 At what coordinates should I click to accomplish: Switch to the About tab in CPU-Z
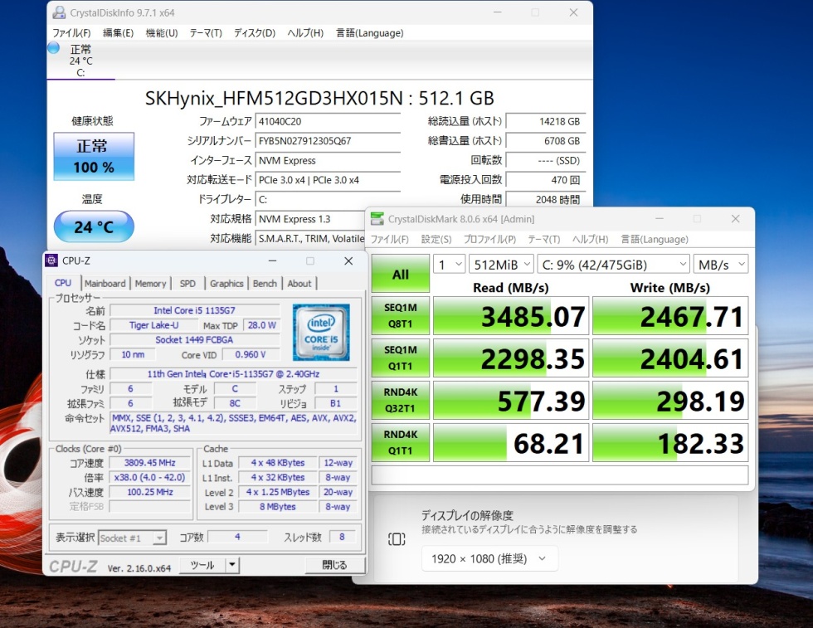coord(299,283)
